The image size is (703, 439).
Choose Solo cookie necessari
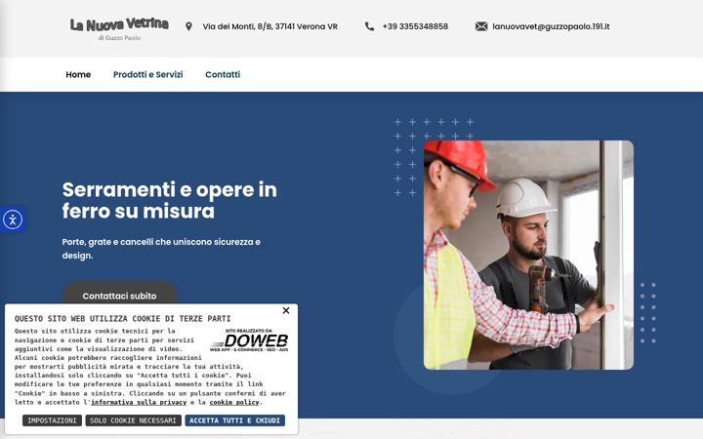pyautogui.click(x=133, y=420)
